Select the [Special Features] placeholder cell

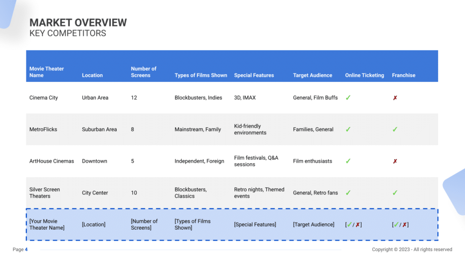click(x=255, y=225)
